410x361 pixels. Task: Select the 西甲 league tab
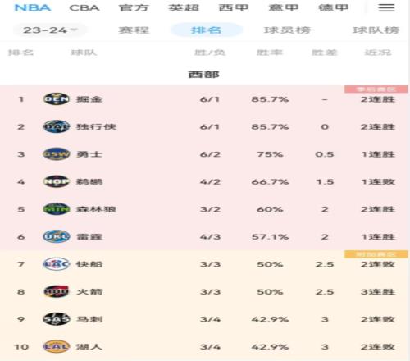pos(234,7)
